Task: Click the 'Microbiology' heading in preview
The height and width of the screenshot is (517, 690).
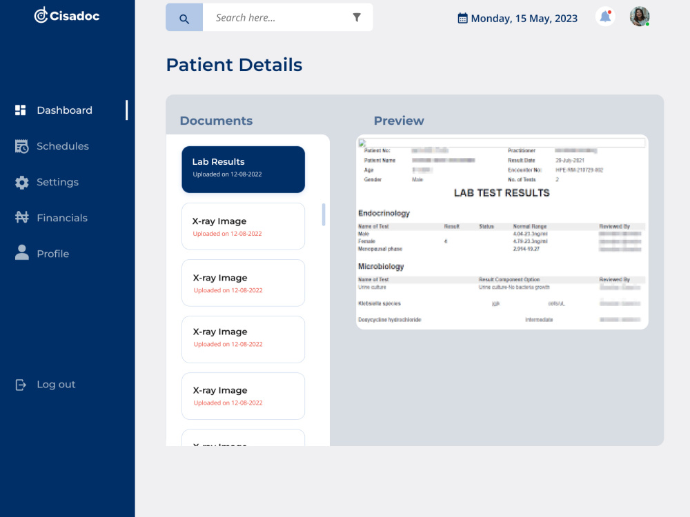Action: (x=381, y=266)
